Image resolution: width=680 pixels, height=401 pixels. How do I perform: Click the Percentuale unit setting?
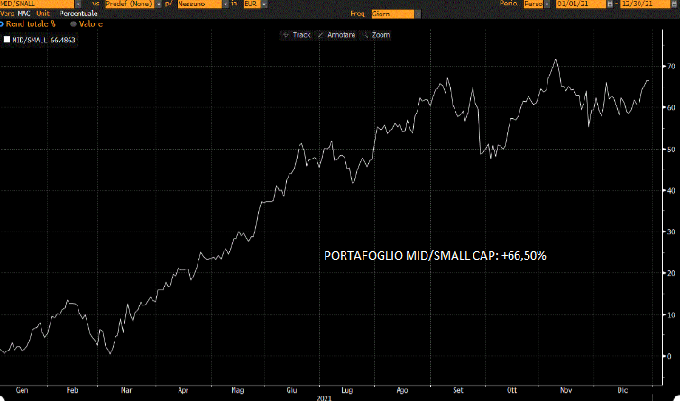pos(79,14)
